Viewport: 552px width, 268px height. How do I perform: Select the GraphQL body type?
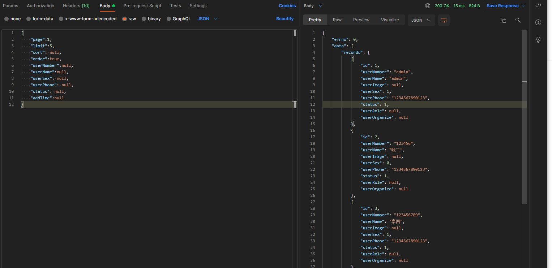point(179,19)
